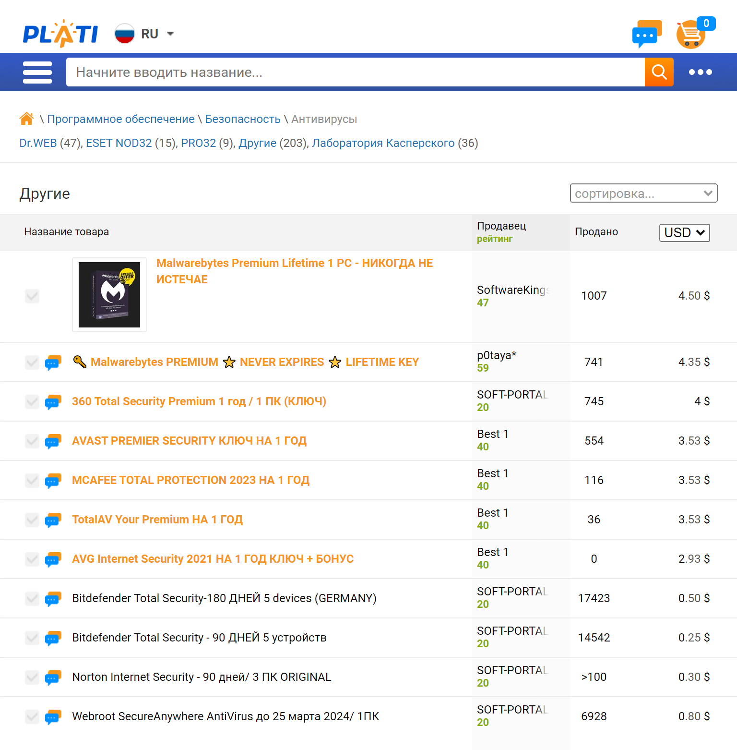
Task: Click the рейтинг column label
Action: coord(495,239)
